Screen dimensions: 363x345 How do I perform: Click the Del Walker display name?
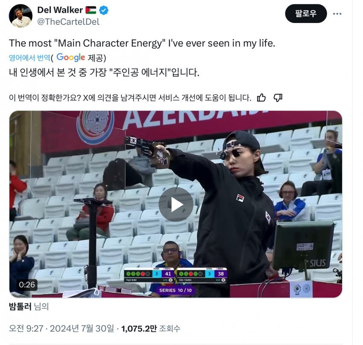[60, 10]
